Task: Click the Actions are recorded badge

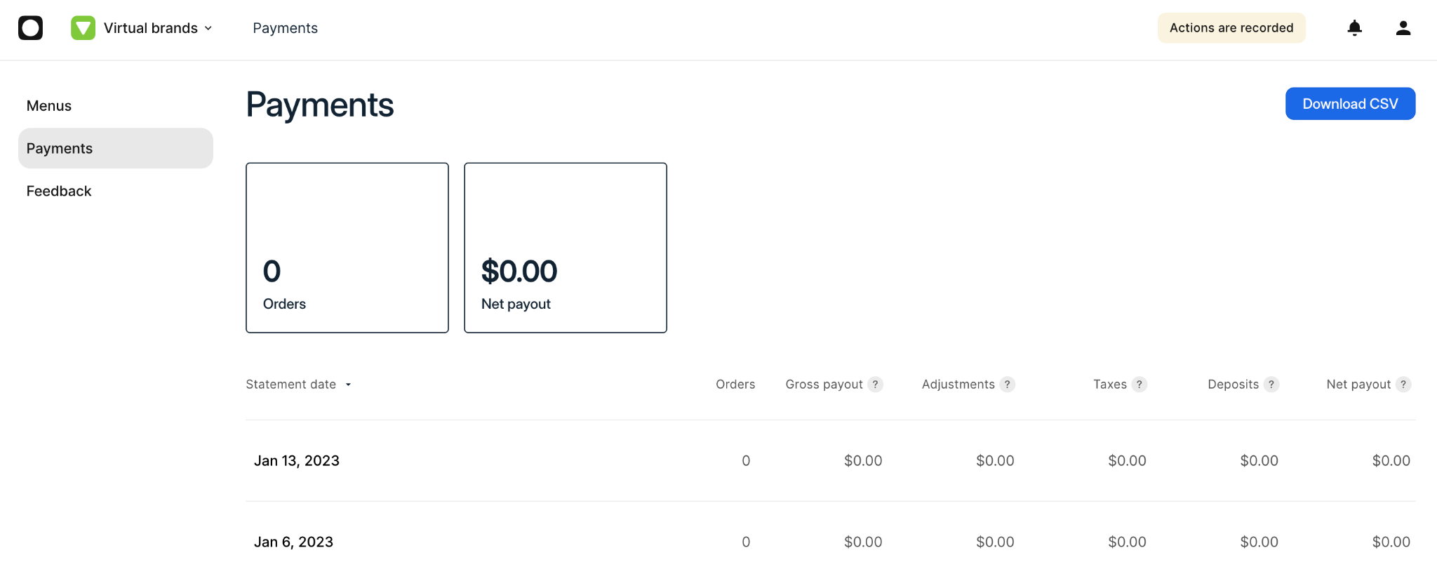Action: click(1231, 28)
